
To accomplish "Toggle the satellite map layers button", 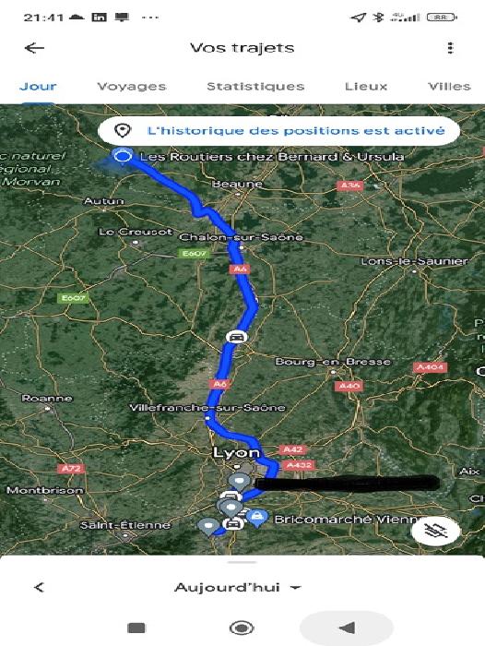I will [x=435, y=531].
